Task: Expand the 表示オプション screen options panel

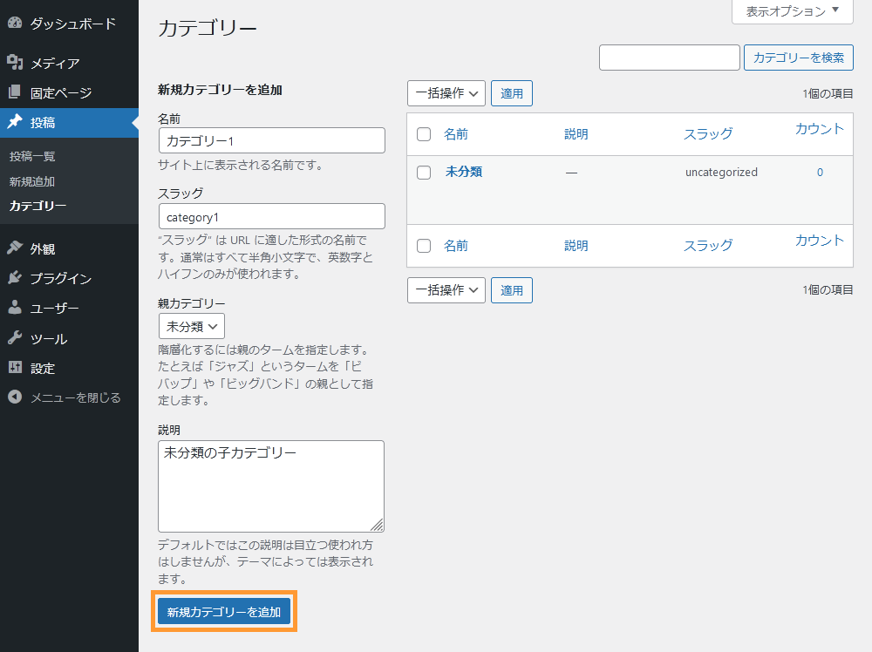Action: (x=791, y=12)
